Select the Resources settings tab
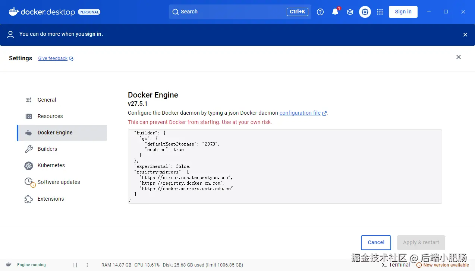This screenshot has height=271, width=475. click(62, 116)
